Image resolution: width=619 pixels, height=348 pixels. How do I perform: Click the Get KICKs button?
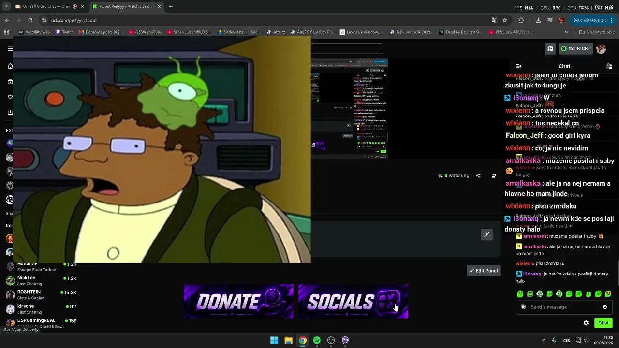coord(575,49)
